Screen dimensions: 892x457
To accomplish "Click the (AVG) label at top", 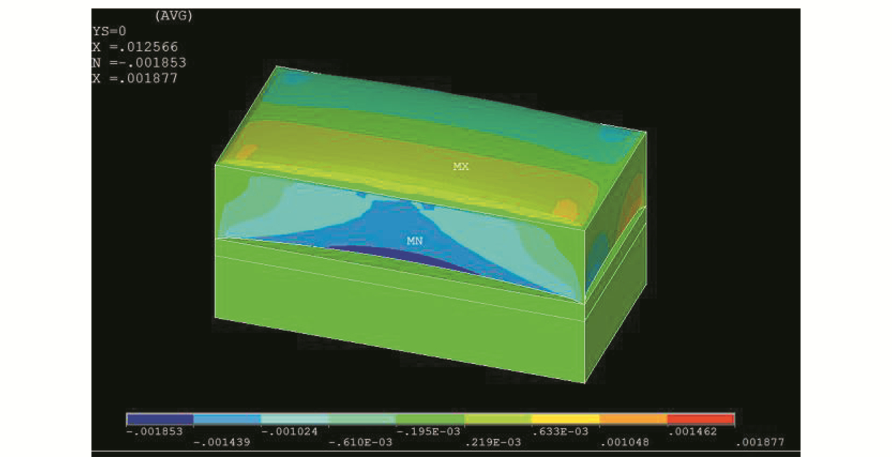I will [173, 15].
